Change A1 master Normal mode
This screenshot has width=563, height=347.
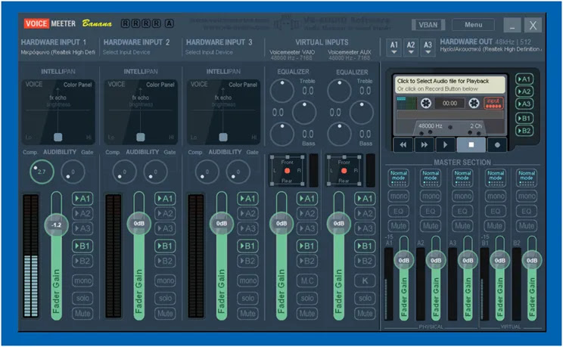pos(399,178)
